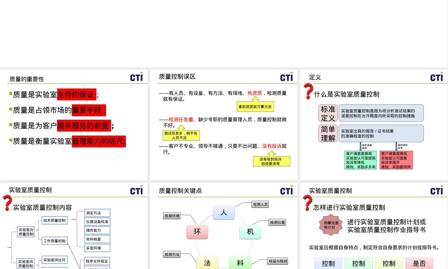Click blue arrow labeled 报告准确高效
This screenshot has width=448, height=269.
[361, 146]
